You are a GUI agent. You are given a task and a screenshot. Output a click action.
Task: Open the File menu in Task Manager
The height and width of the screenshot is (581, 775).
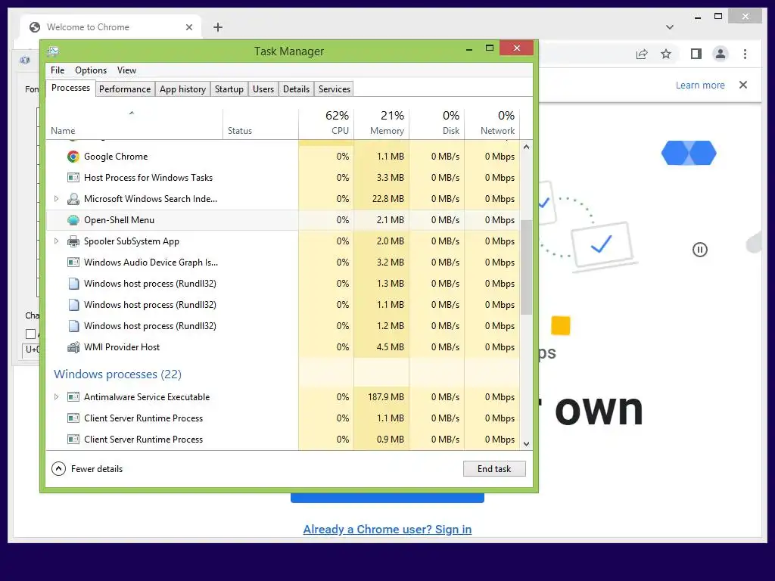point(58,70)
